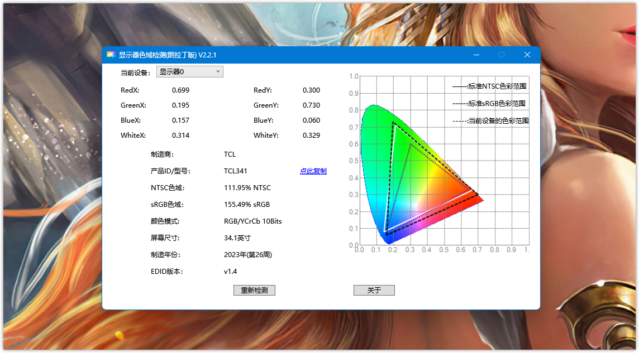Click the 155.49% sRGB gamut value
Screen dimensions: 639x353
click(246, 205)
